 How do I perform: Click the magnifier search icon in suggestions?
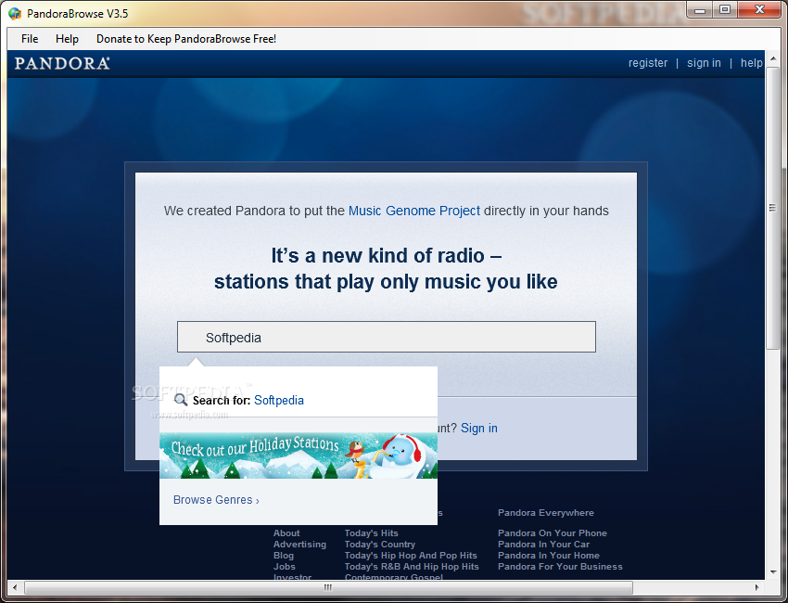click(x=181, y=401)
